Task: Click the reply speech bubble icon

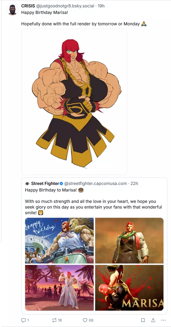Action: [x=23, y=320]
